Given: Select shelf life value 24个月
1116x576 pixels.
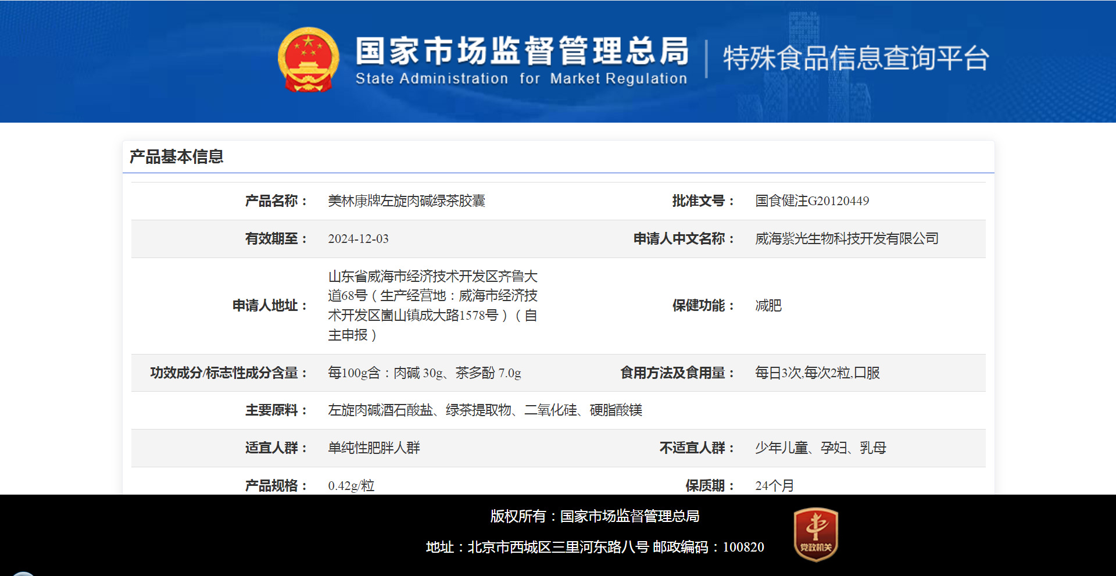Looking at the screenshot, I should point(774,486).
